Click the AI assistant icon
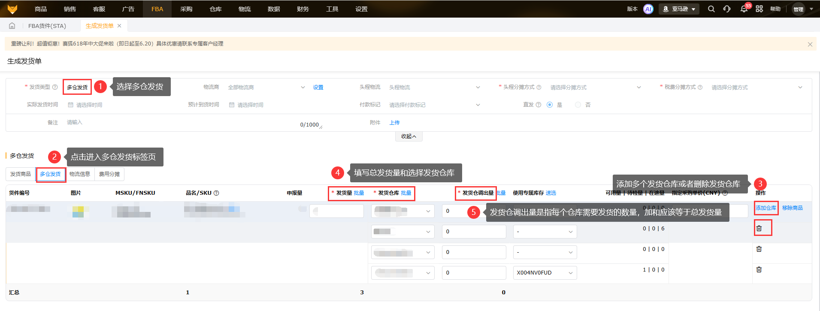The width and height of the screenshot is (820, 311). [648, 9]
